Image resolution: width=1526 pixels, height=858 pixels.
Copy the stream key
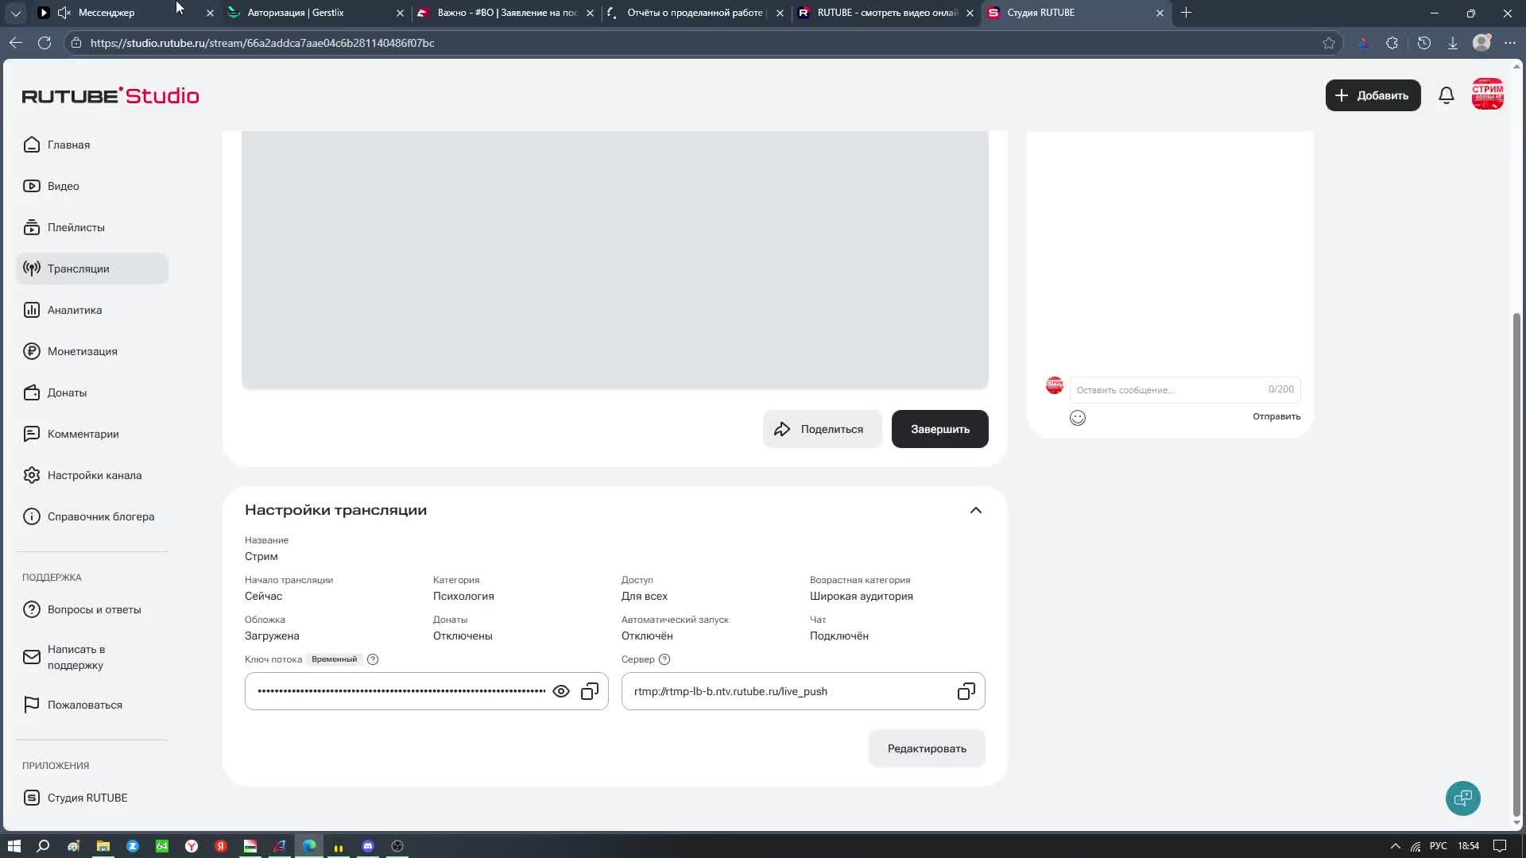[x=589, y=691]
